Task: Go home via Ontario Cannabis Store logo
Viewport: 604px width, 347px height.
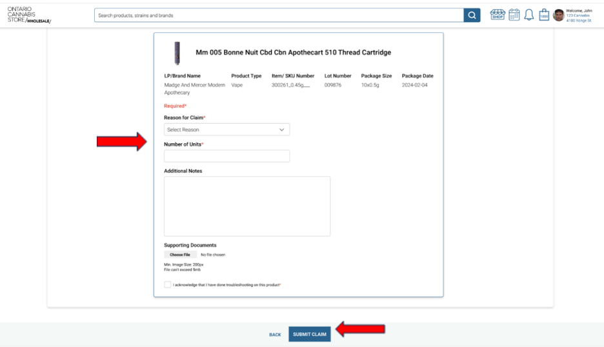Action: (29, 15)
